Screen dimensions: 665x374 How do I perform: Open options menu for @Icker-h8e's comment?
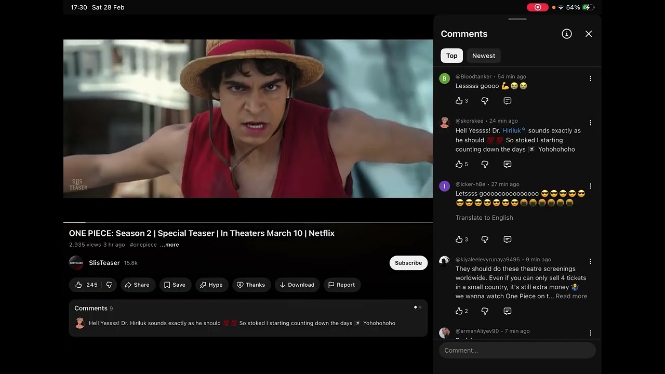coord(590,186)
